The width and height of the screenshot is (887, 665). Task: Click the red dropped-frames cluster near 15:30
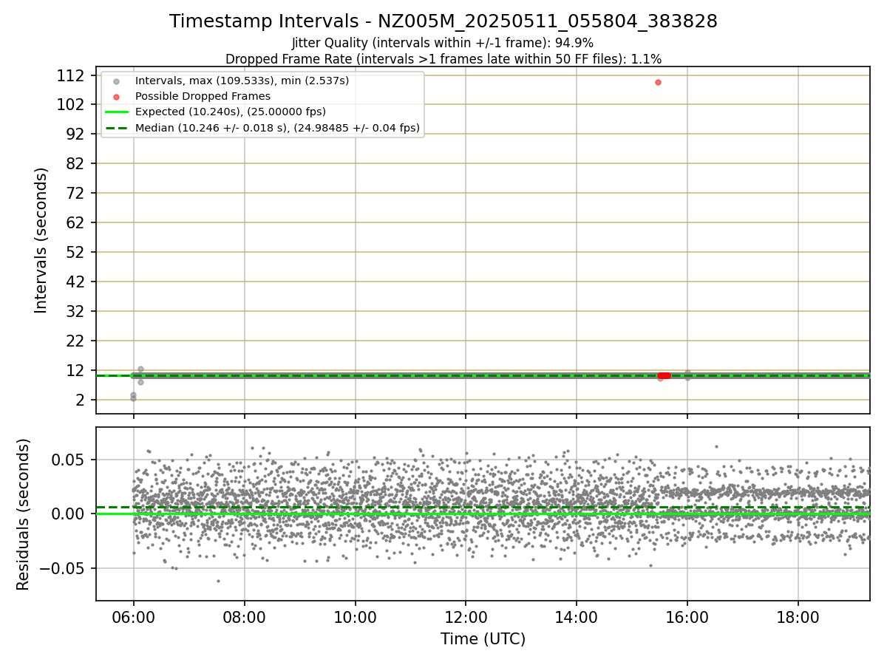coord(664,375)
